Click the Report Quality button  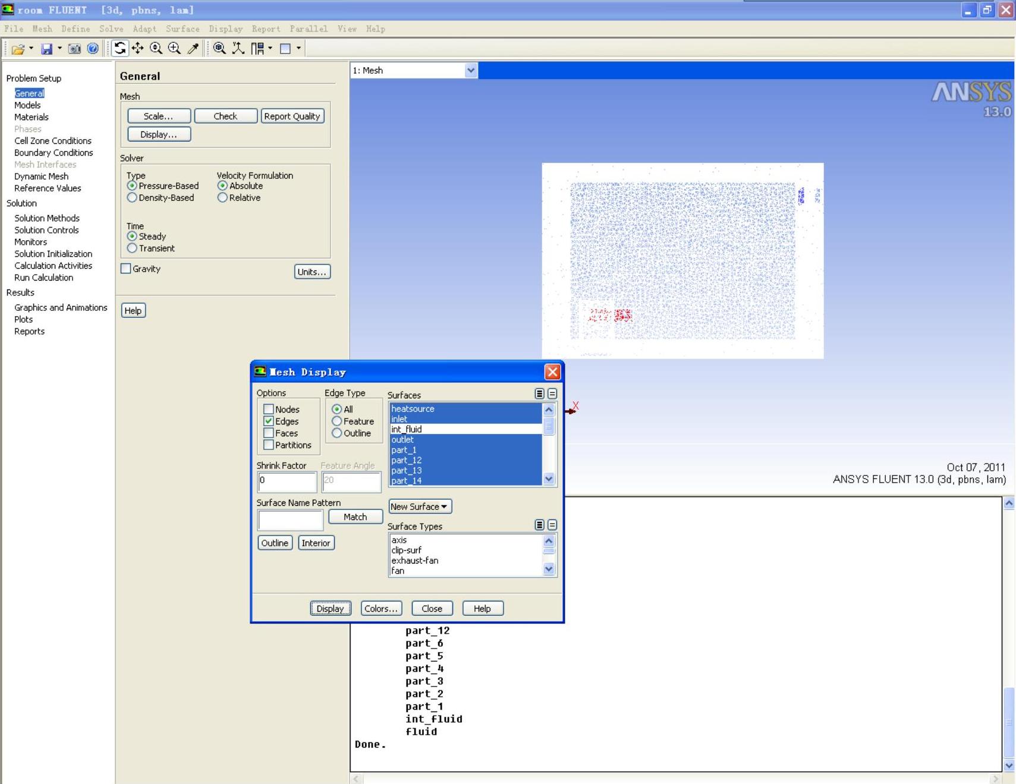tap(292, 116)
